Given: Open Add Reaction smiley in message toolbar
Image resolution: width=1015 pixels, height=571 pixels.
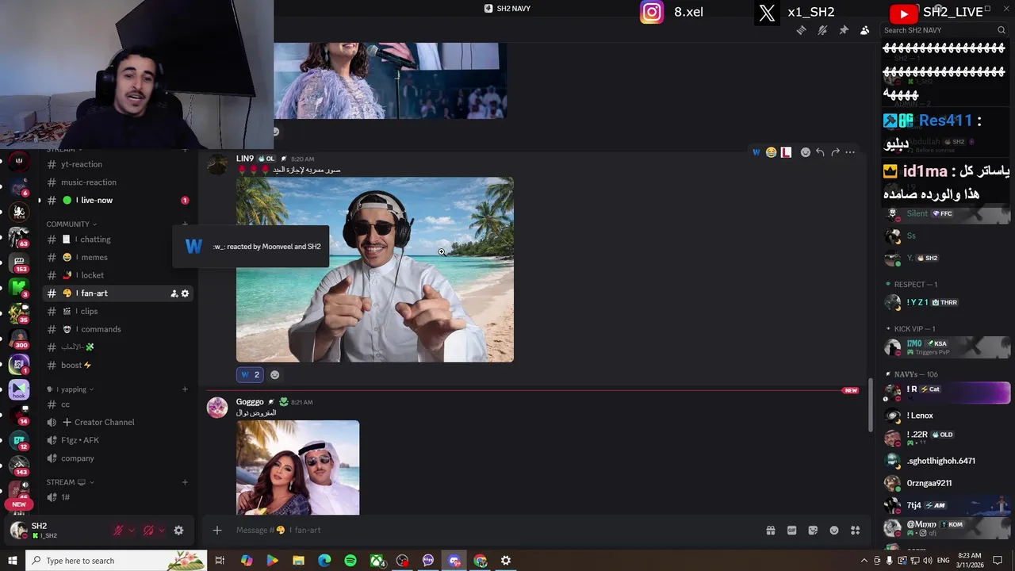Looking at the screenshot, I should (x=806, y=152).
